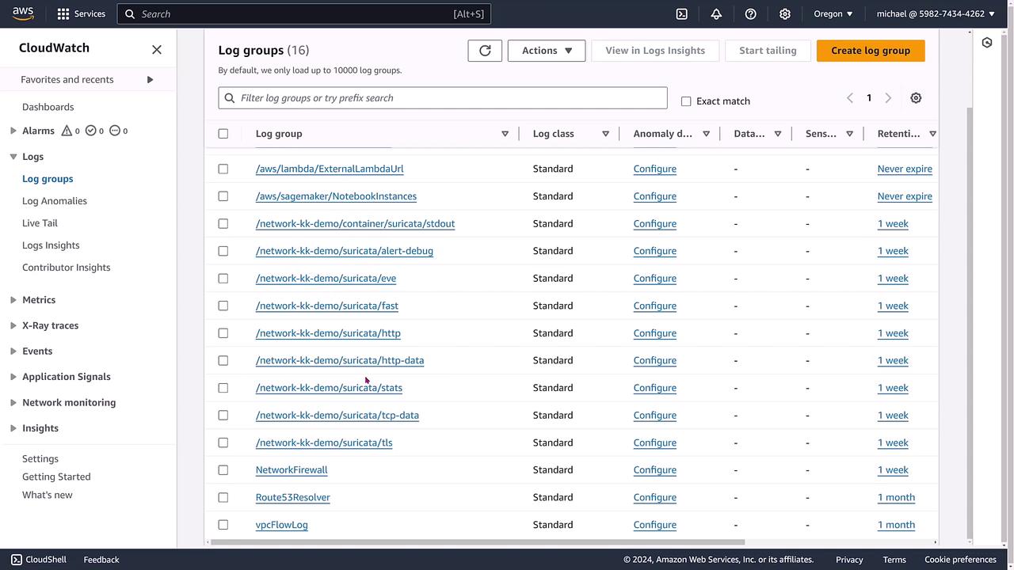
Task: Click the help question mark icon
Action: (750, 13)
